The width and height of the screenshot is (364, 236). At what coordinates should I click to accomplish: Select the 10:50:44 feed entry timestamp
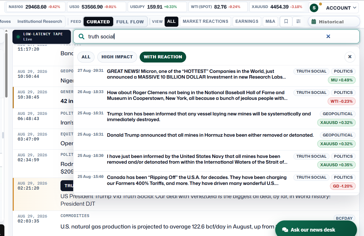point(28,77)
